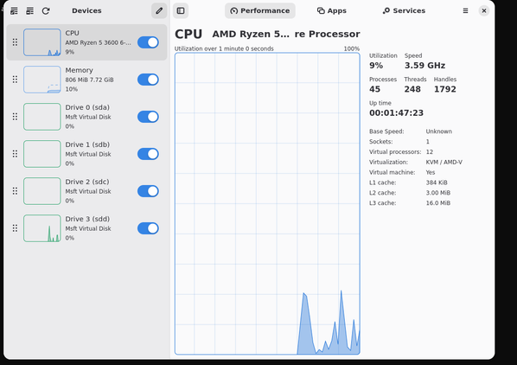This screenshot has width=517, height=365.
Task: Disable the Memory device toggle
Action: click(x=148, y=80)
